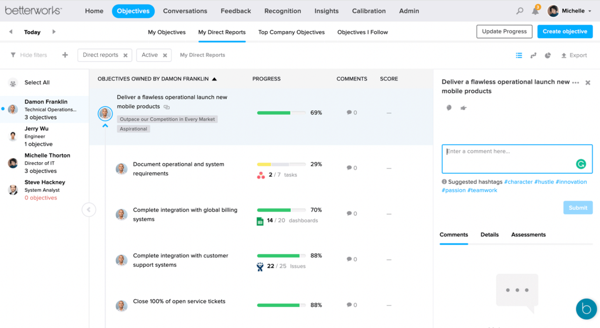Go to Home in top navigation

pyautogui.click(x=94, y=11)
